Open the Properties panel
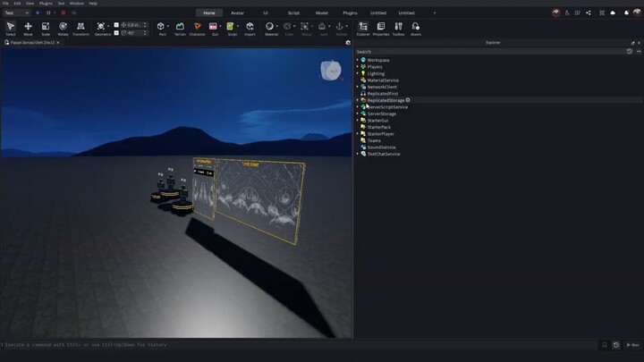This screenshot has height=362, width=644. [x=381, y=29]
